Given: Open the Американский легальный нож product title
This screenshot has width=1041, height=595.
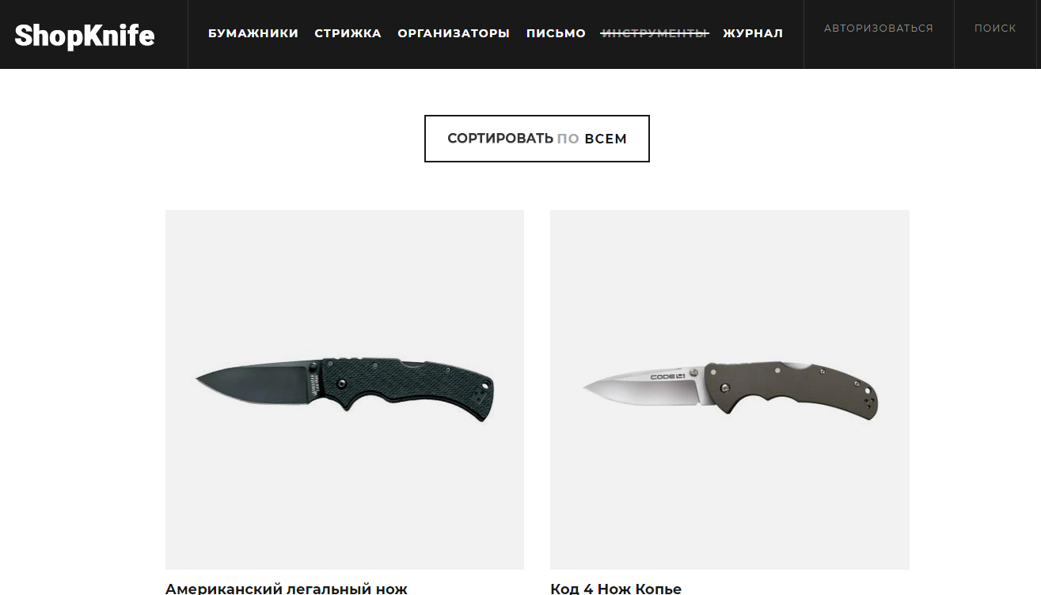Looking at the screenshot, I should [287, 589].
